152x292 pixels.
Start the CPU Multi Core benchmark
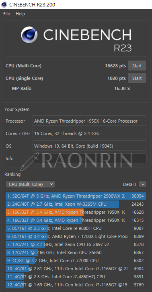137,66
